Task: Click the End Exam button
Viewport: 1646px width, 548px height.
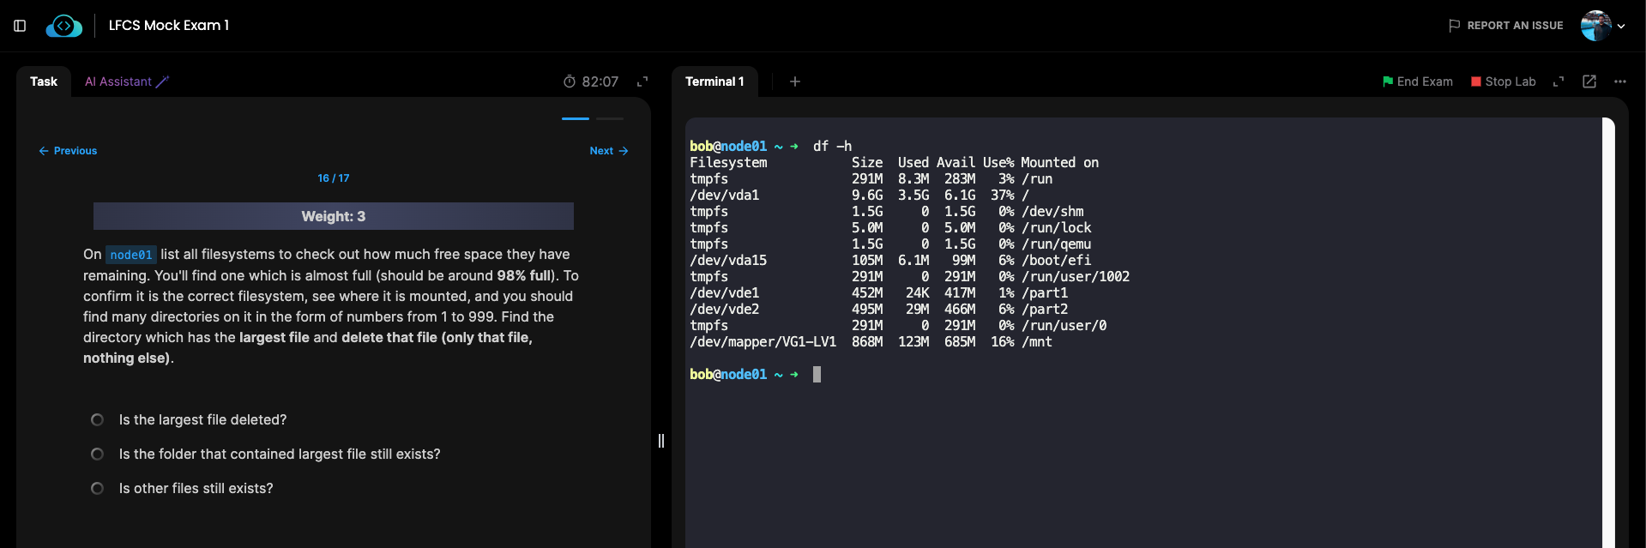Action: coord(1417,81)
